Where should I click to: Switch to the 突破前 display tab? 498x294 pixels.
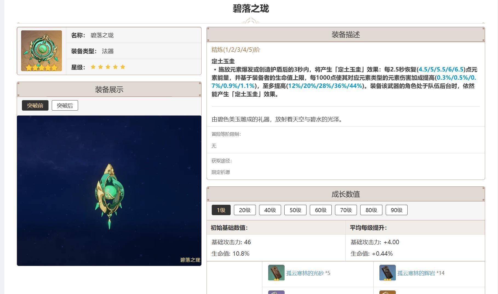pos(35,105)
